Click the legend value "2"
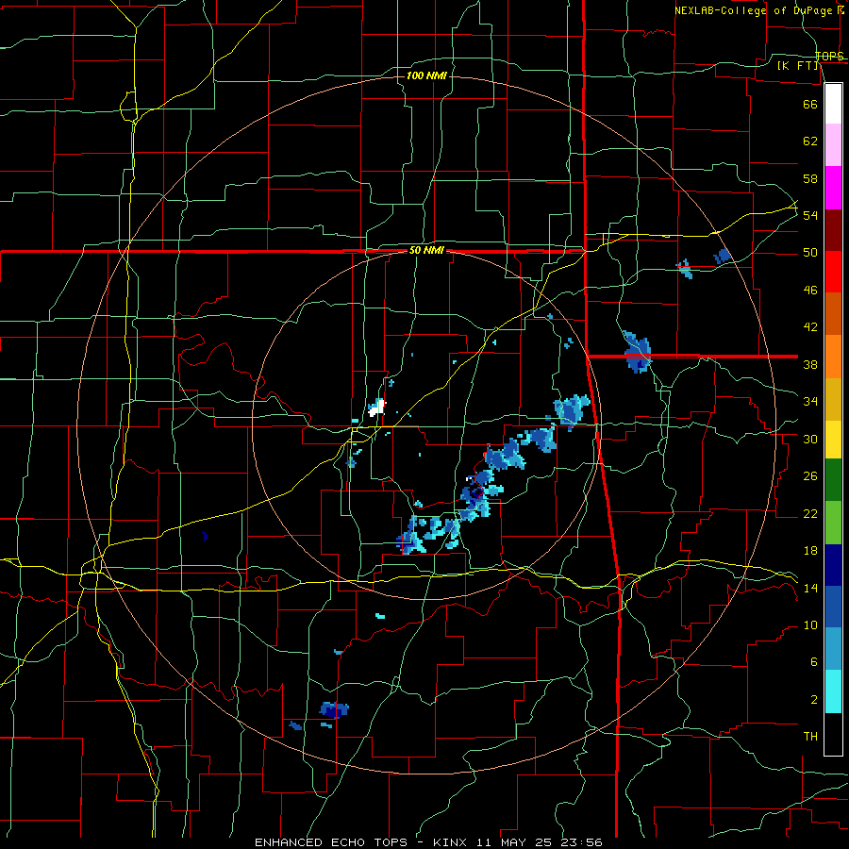 coord(813,700)
